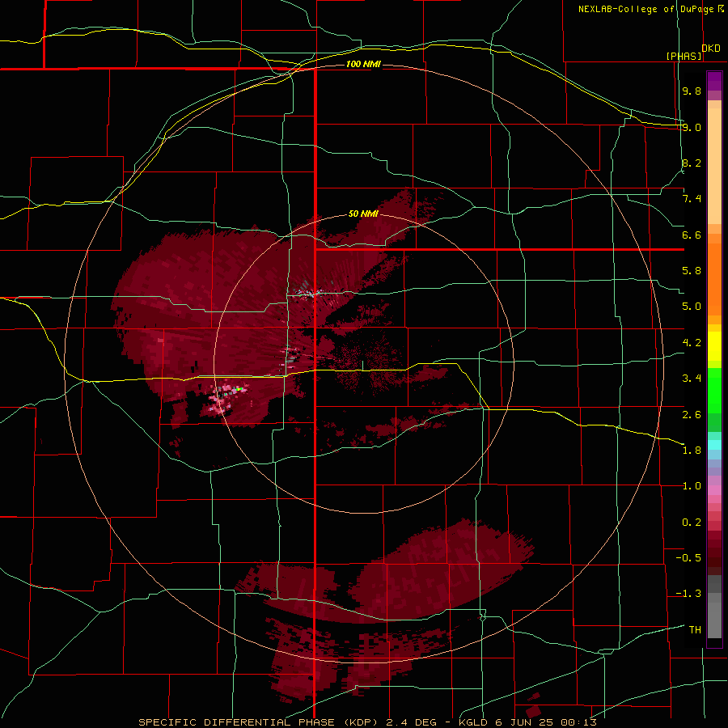This screenshot has height=728, width=728.
Task: Select the 4.2 scale value
Action: click(692, 343)
